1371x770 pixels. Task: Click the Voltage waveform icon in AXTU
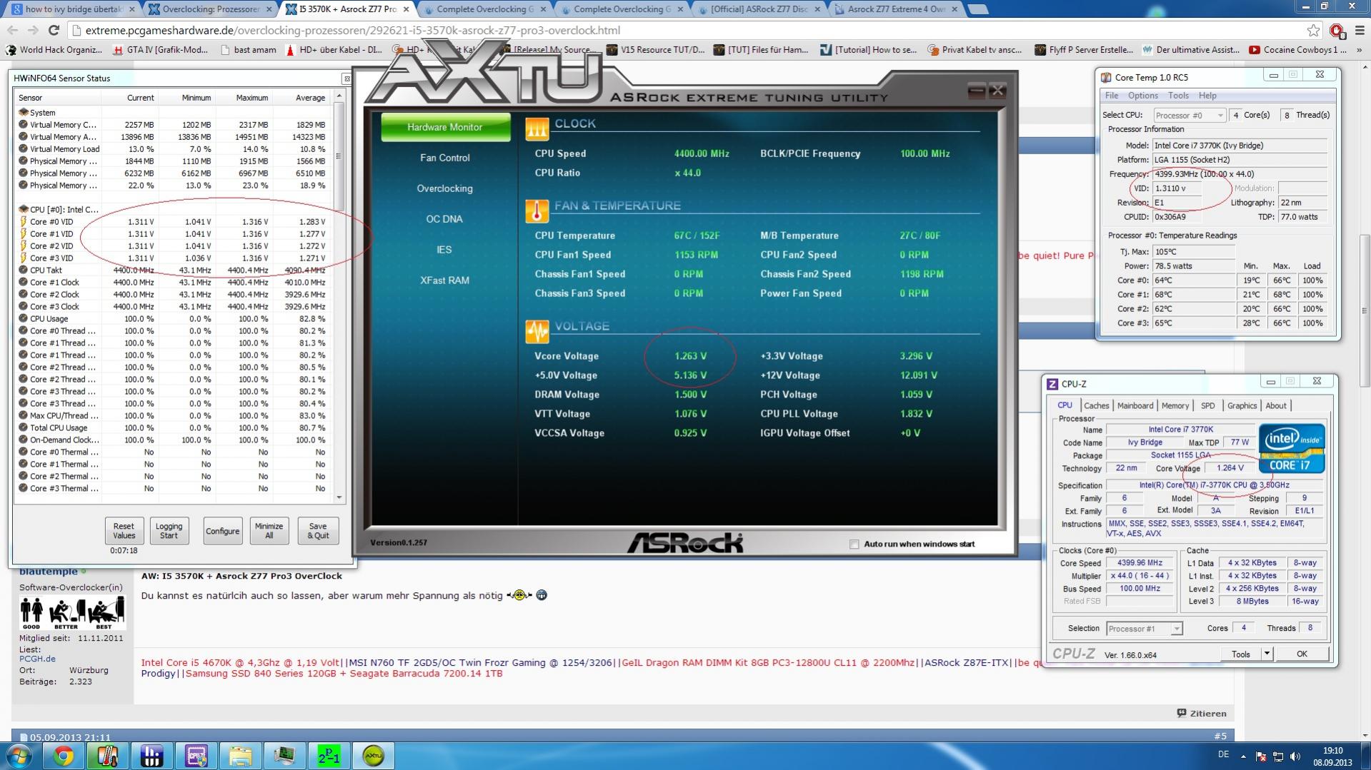[537, 331]
